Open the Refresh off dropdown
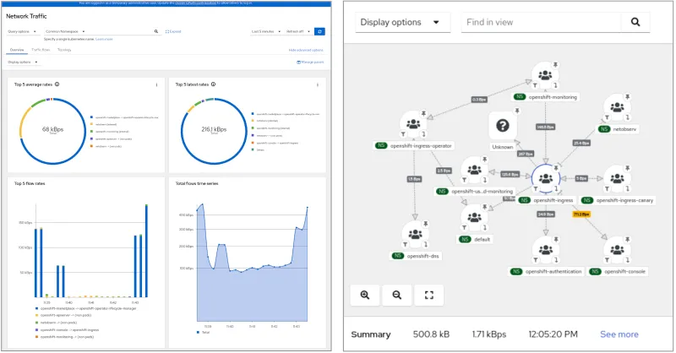The image size is (676, 353). pyautogui.click(x=298, y=31)
